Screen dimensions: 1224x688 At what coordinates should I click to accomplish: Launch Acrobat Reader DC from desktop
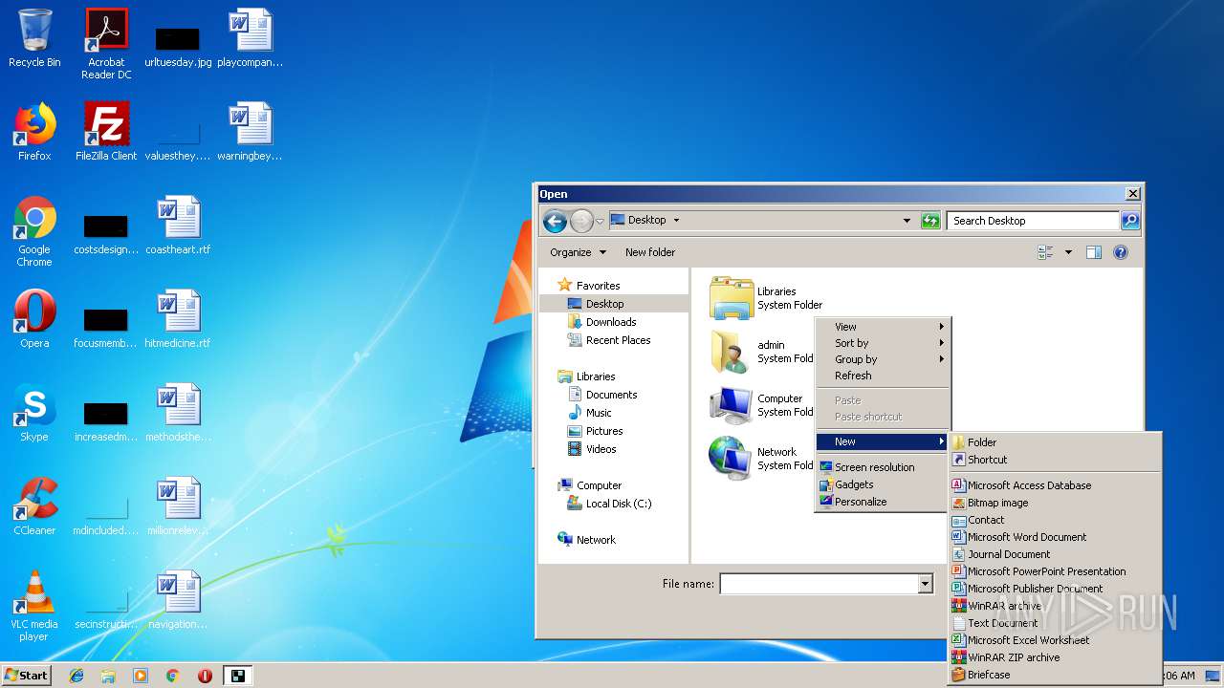pyautogui.click(x=106, y=43)
